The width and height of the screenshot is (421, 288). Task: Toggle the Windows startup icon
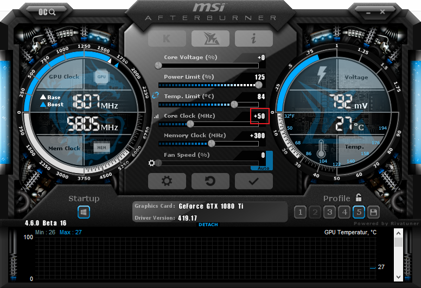click(x=84, y=212)
